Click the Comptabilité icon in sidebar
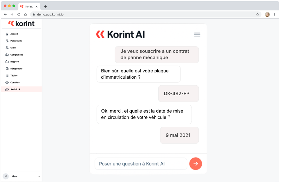 (x=7, y=55)
